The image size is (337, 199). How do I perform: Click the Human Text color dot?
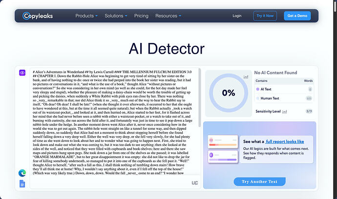(258, 99)
